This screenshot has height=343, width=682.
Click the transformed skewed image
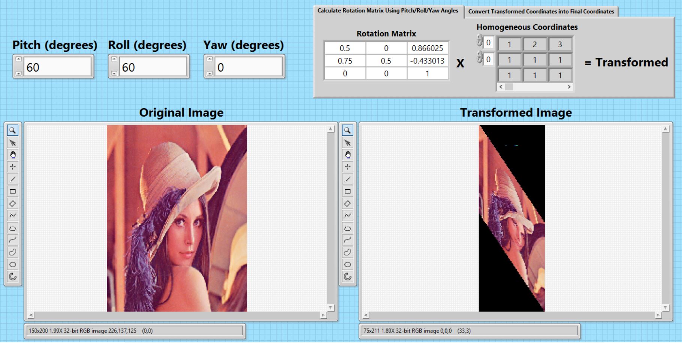tap(512, 218)
